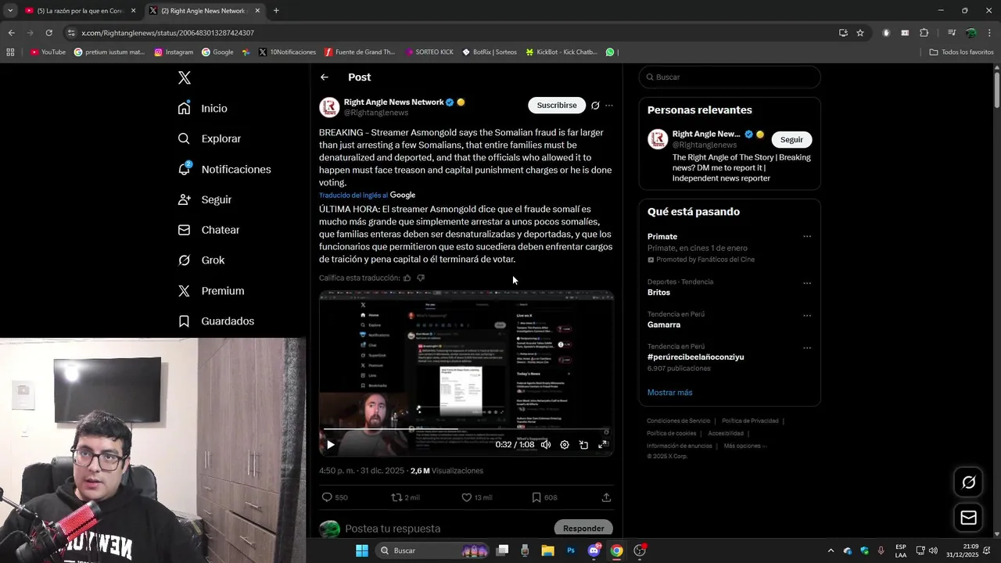Click the 2,6 M Visualizaciones count
The height and width of the screenshot is (563, 1001).
447,471
